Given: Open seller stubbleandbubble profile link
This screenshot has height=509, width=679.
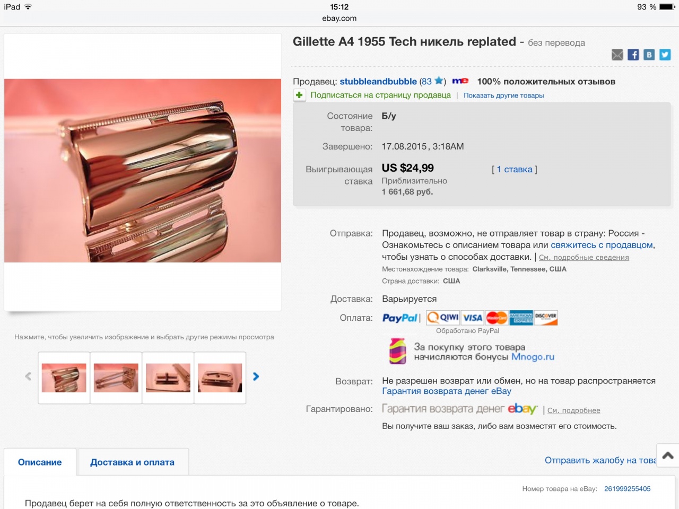Looking at the screenshot, I should pyautogui.click(x=378, y=82).
